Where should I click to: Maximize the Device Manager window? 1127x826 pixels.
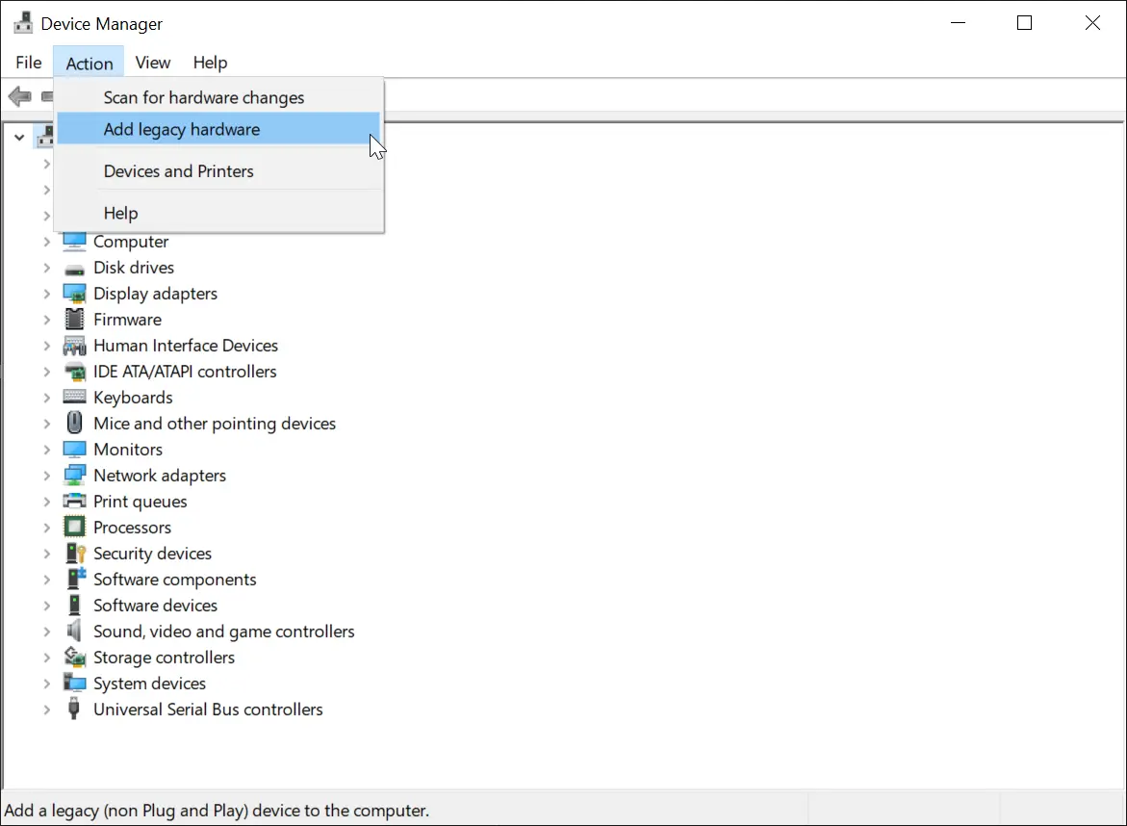[1024, 23]
